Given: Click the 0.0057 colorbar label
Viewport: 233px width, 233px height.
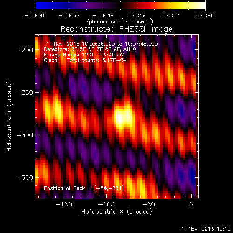Looking at the screenshot, I should (171, 15).
